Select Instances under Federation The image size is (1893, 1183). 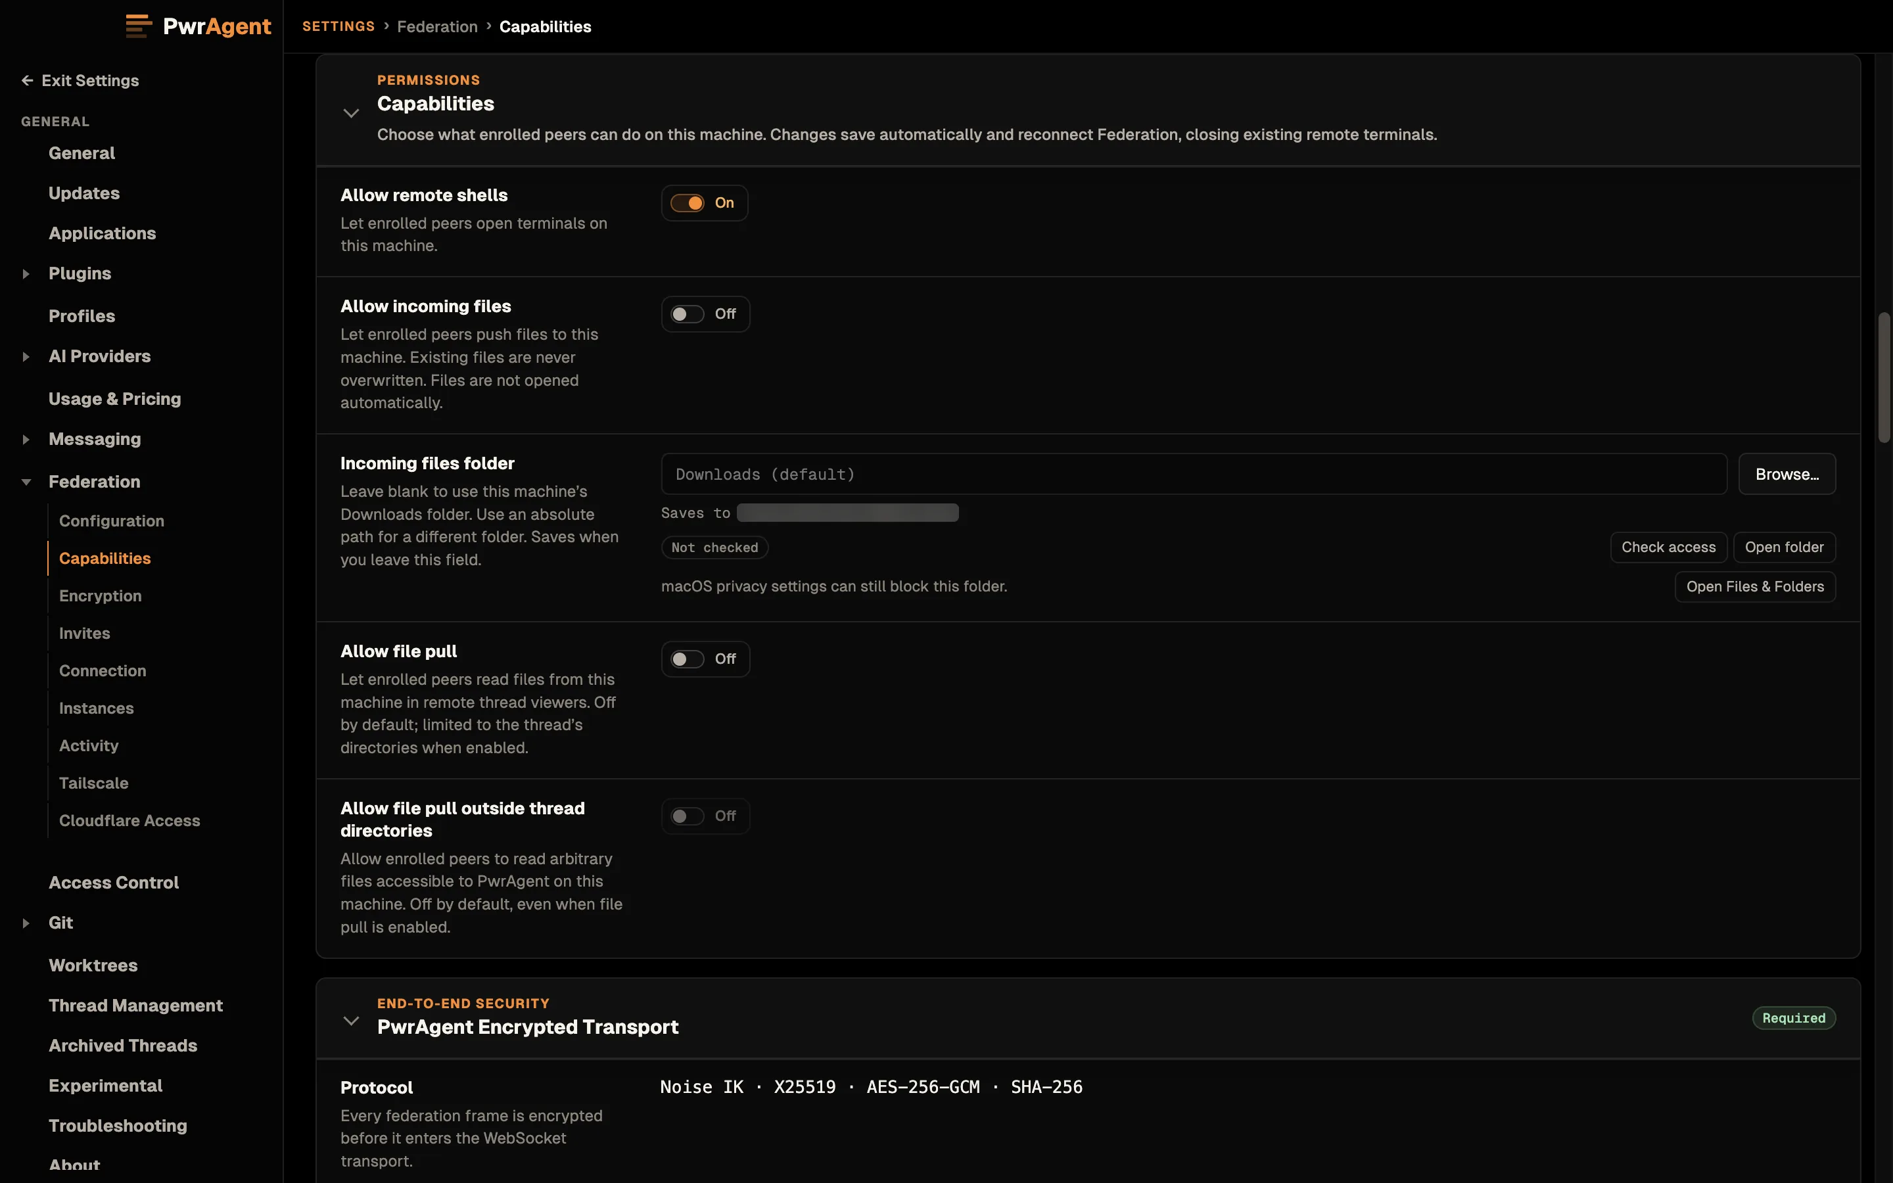pos(96,709)
